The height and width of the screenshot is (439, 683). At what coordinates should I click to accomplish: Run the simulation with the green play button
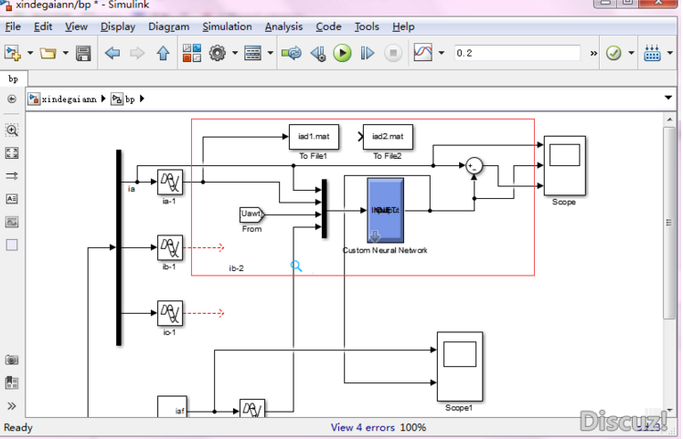coord(342,54)
